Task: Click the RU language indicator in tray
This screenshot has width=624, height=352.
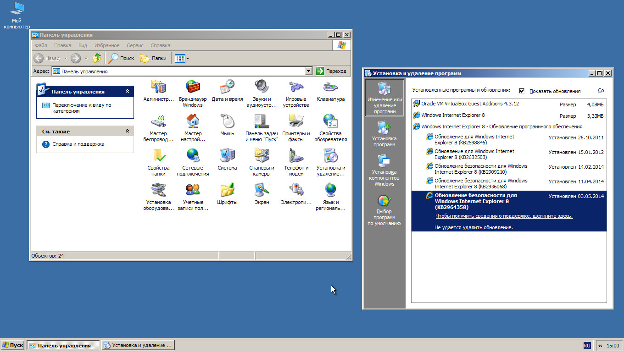Action: [587, 346]
